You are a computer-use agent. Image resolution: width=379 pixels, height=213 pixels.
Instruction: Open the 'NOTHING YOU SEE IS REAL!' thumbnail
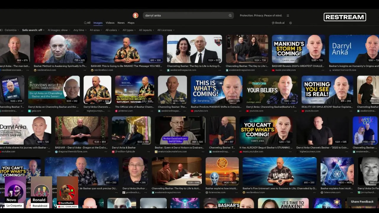click(327, 90)
